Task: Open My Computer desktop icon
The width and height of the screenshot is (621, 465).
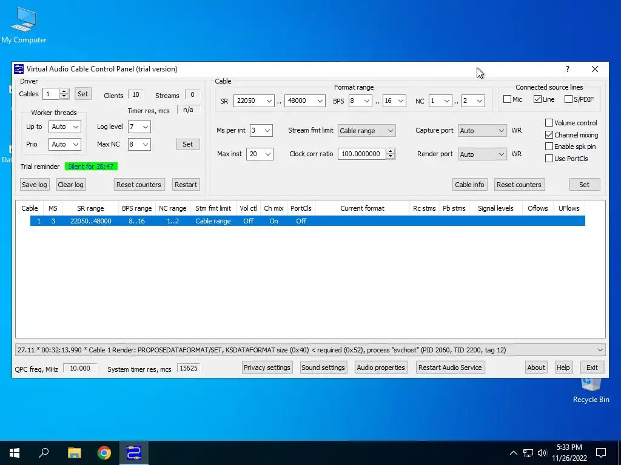Action: [x=24, y=25]
